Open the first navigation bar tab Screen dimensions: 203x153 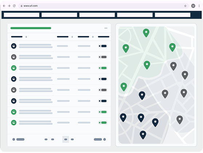coord(21,15)
